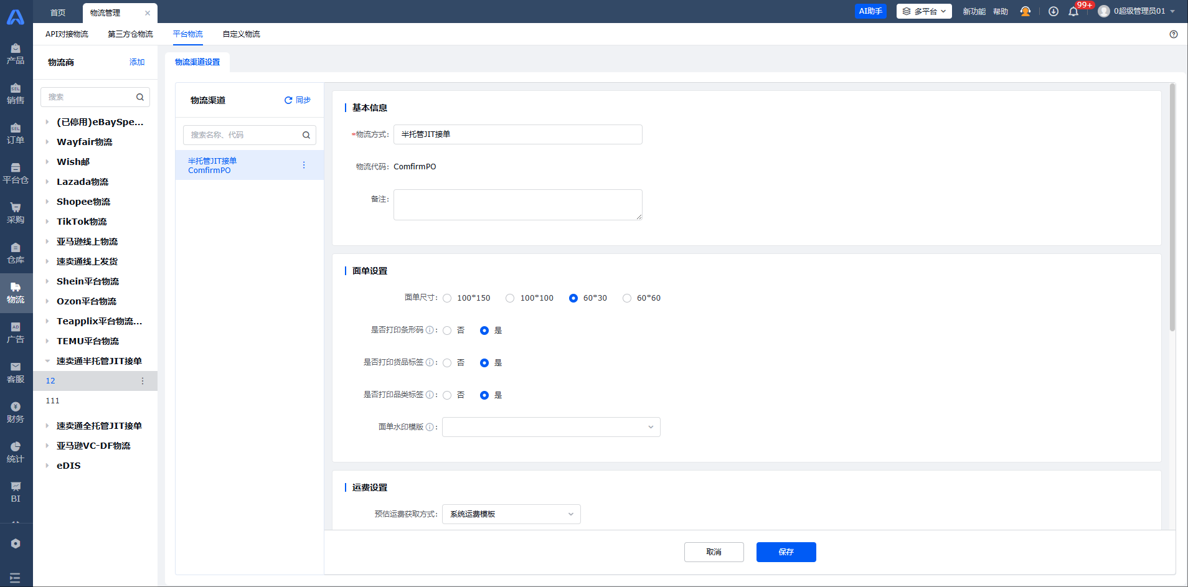Select 否 for 是否打印品类标签
The height and width of the screenshot is (587, 1188).
point(447,395)
